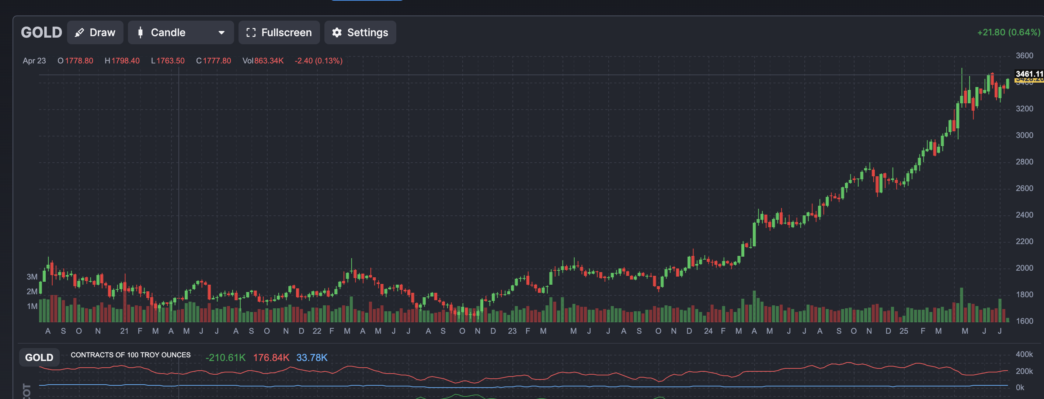Click the open price 1778.80 value

(79, 61)
